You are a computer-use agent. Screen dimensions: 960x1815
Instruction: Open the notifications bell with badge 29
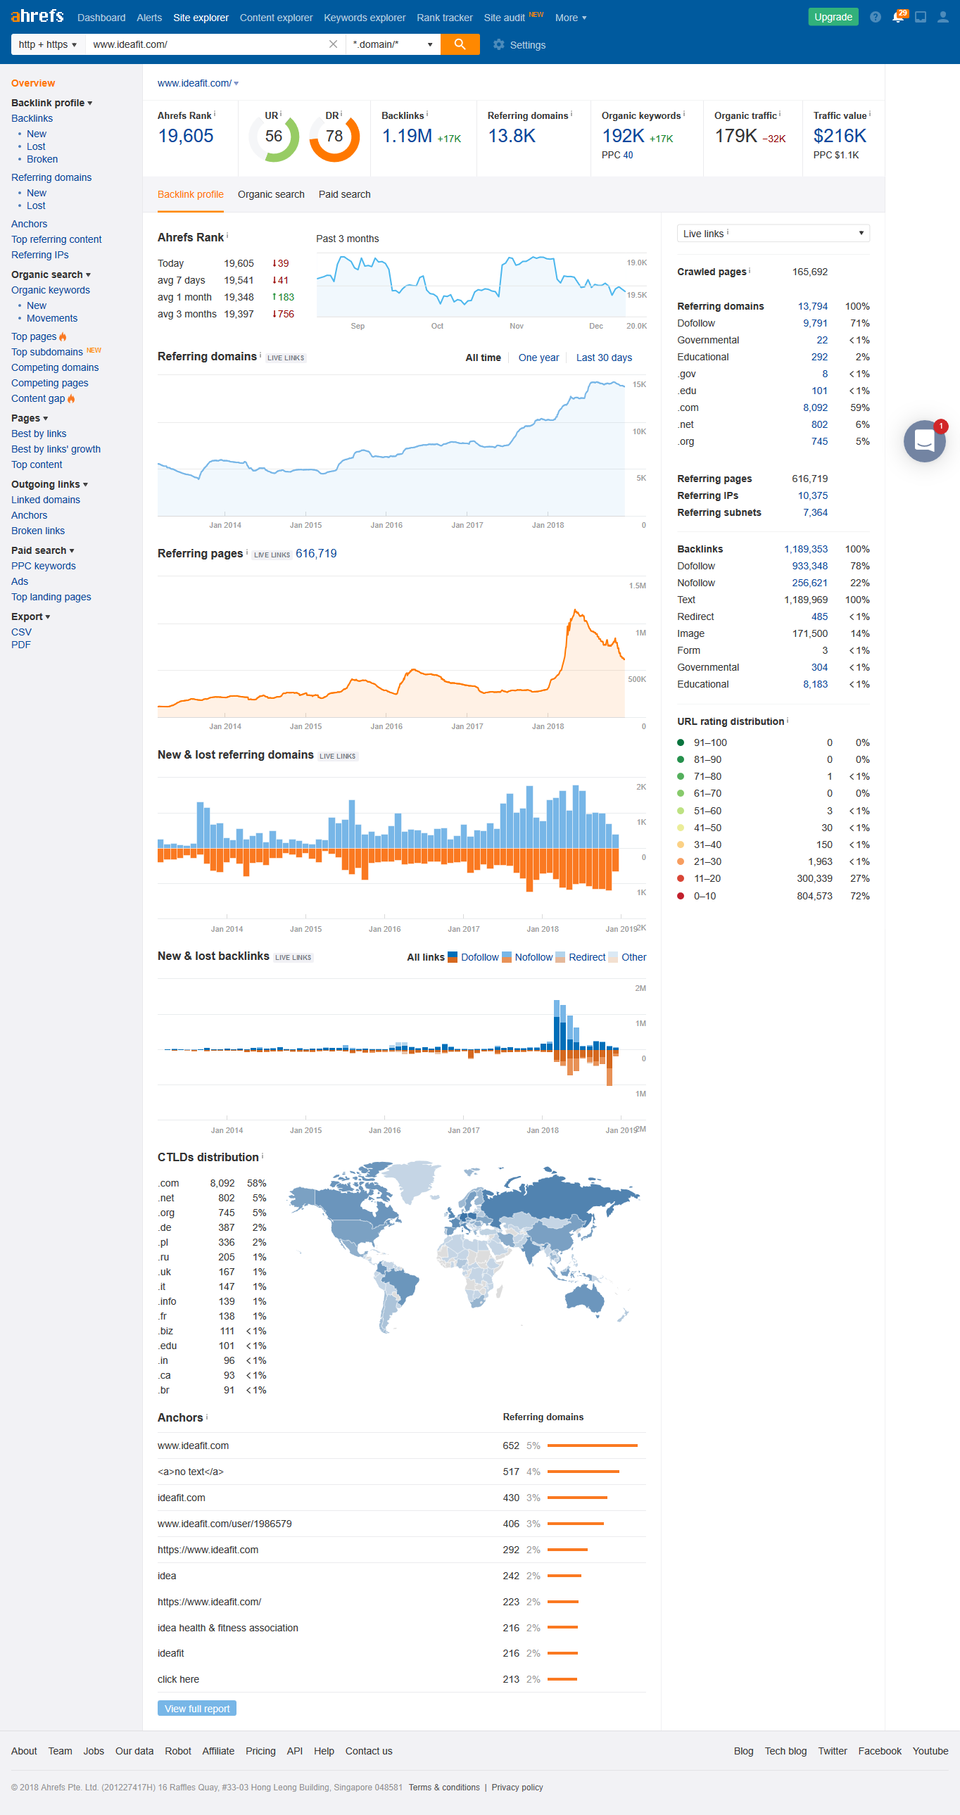898,17
